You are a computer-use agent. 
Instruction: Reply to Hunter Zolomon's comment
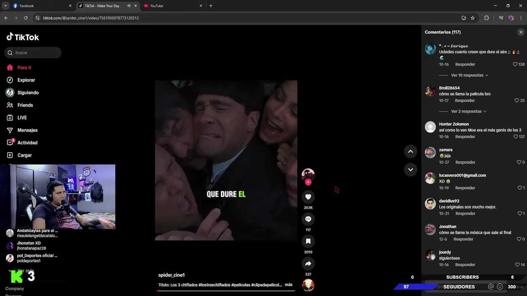(x=465, y=137)
